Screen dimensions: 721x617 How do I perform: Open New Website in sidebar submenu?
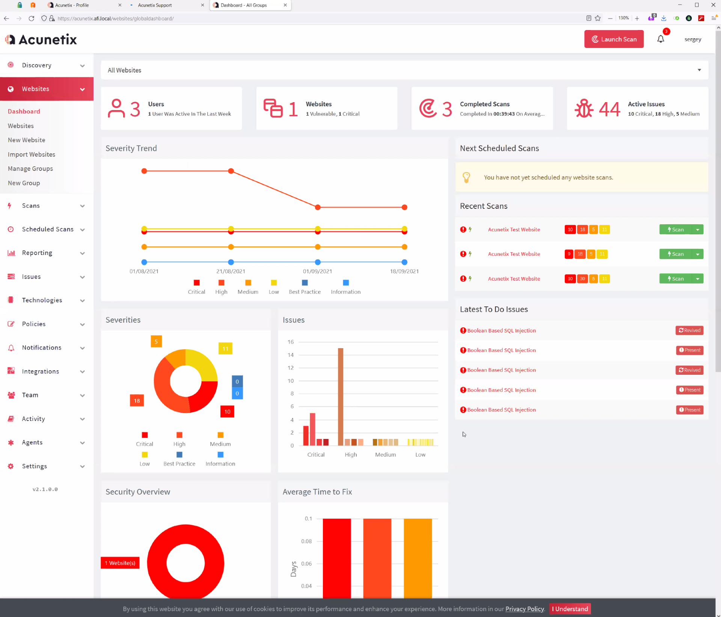(x=26, y=140)
